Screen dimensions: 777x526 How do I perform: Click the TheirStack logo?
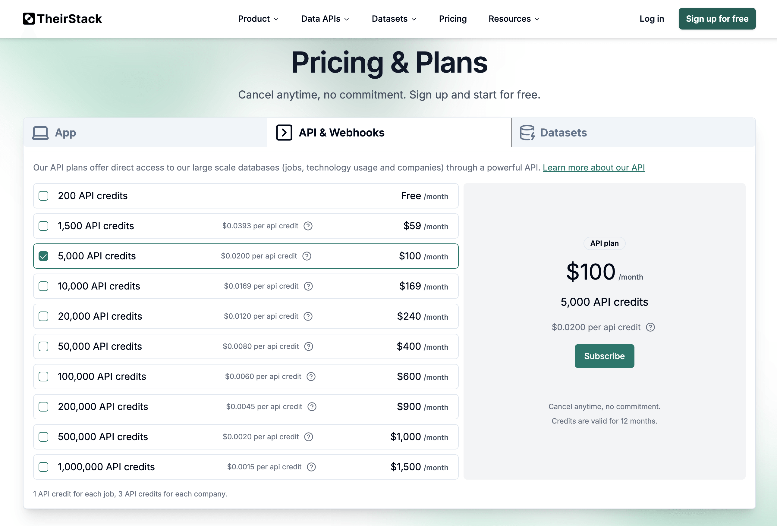(62, 19)
